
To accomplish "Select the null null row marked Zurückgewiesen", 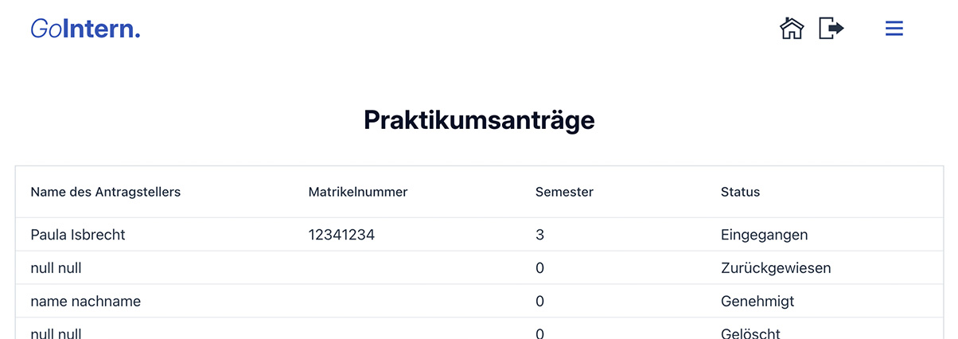I will 56,268.
